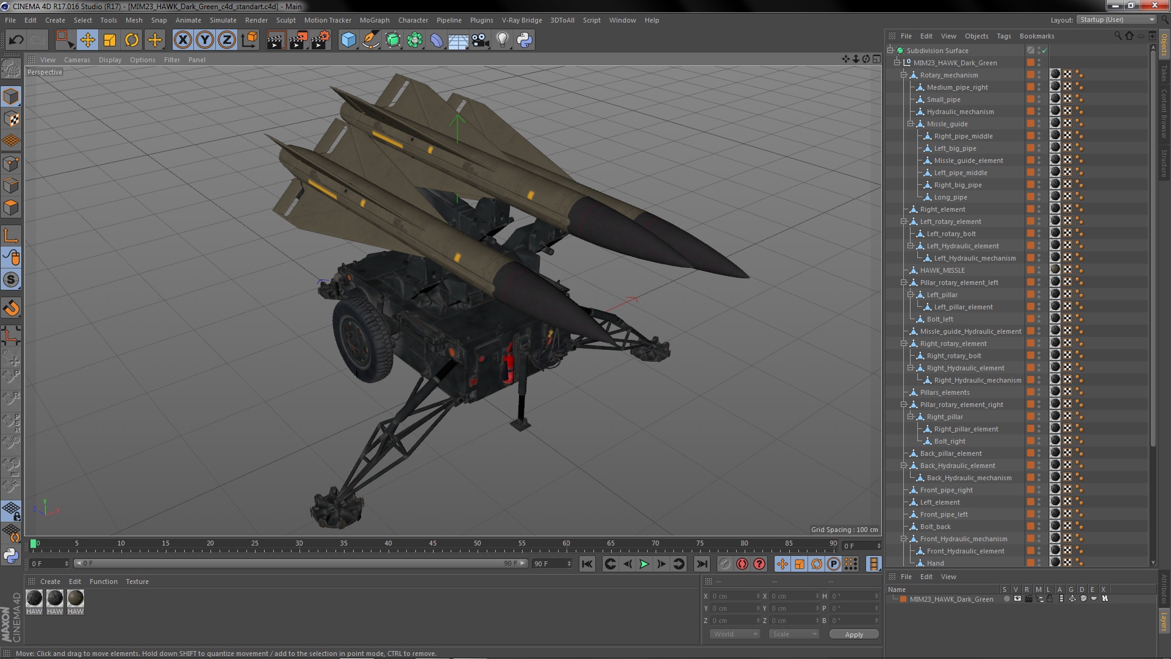Screen dimensions: 1171x659
Task: Select the third HAW material thumbnail
Action: tap(76, 599)
